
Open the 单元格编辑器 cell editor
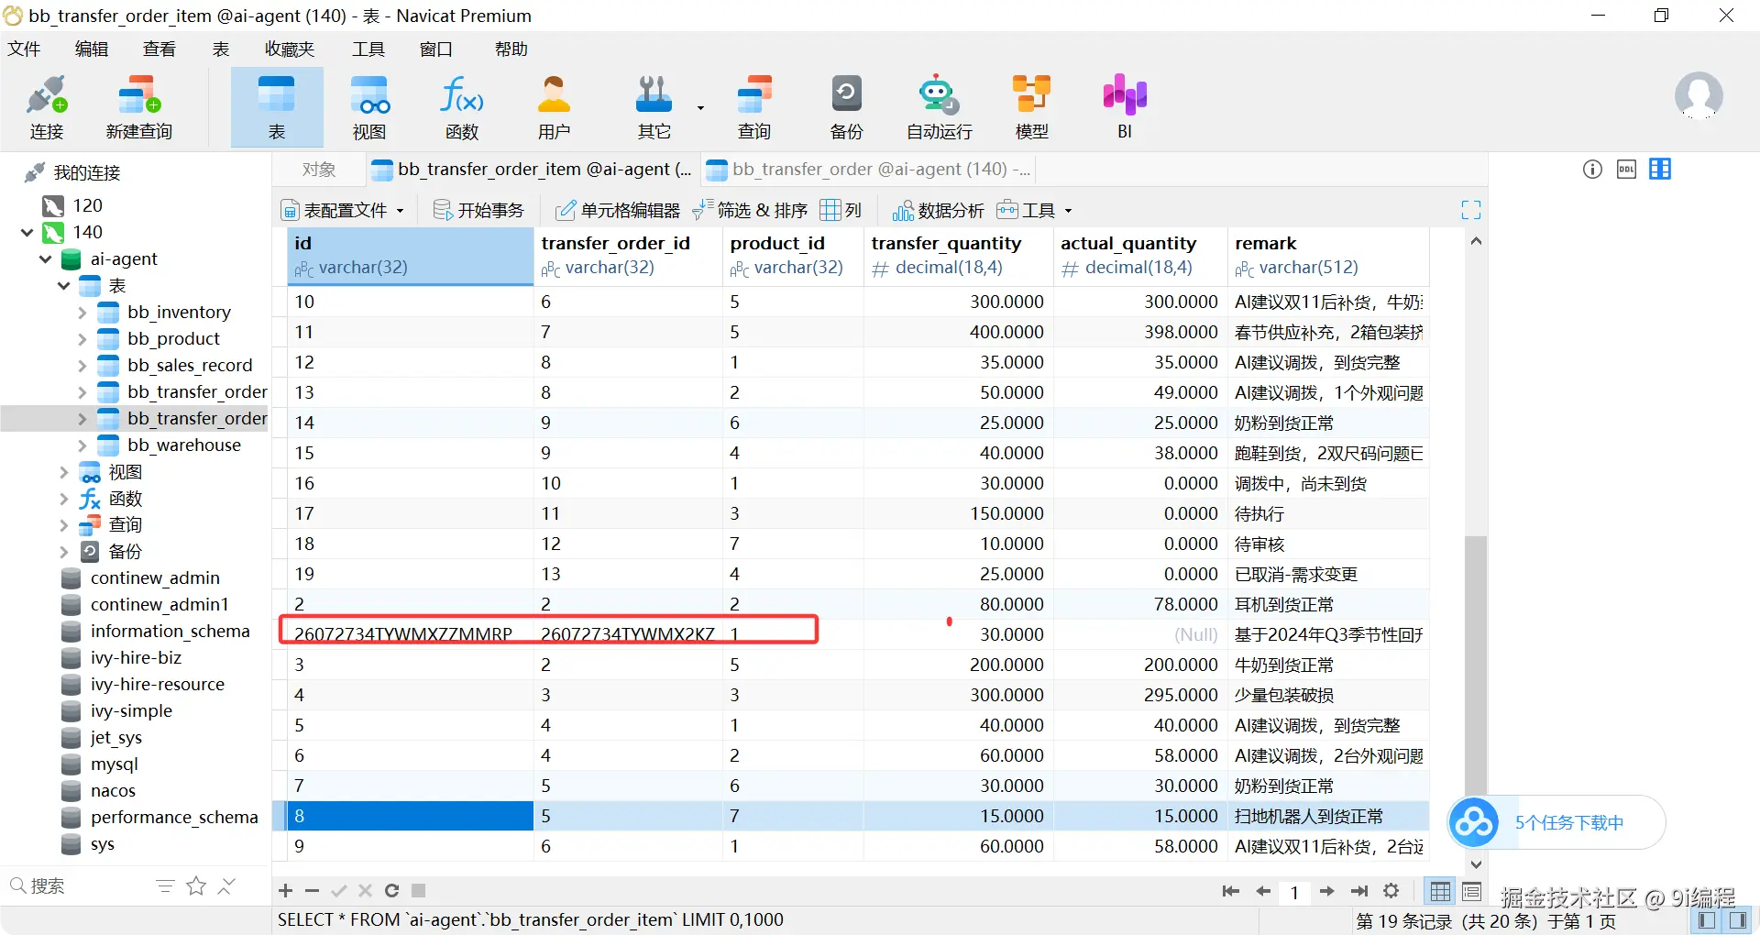pos(618,210)
